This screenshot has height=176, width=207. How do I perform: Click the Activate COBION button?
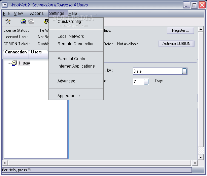[176, 44]
